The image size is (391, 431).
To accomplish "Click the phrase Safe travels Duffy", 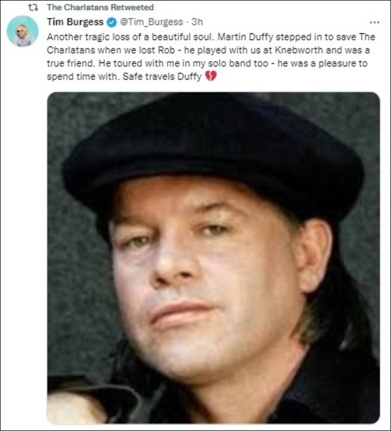I will (162, 77).
